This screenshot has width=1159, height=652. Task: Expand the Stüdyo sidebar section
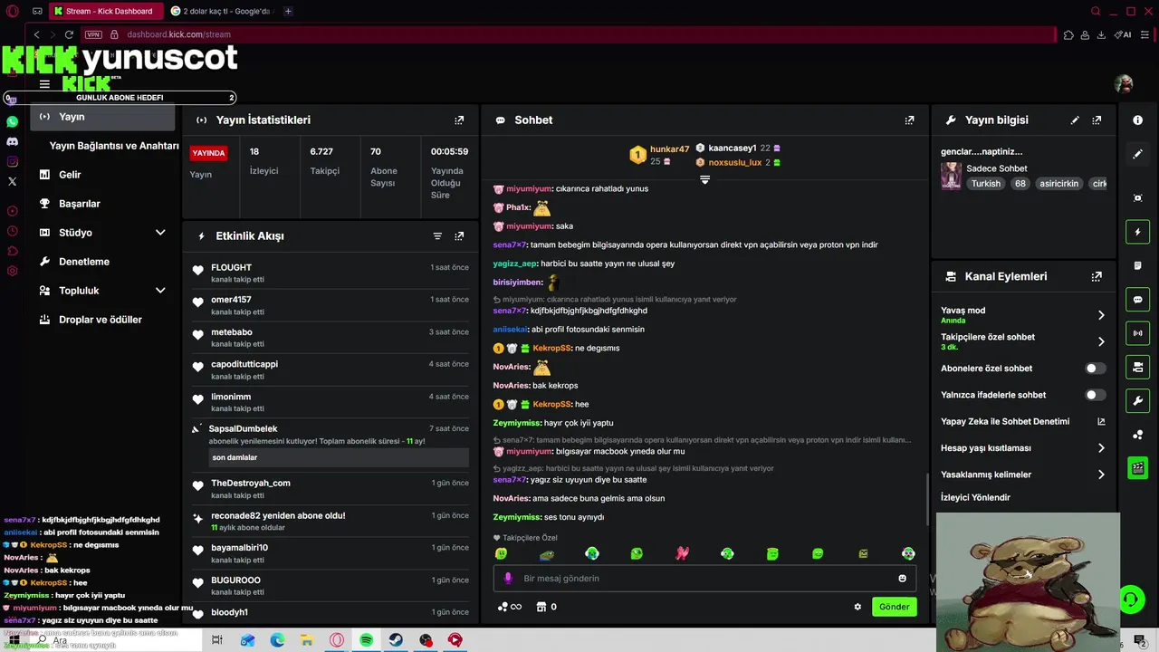[160, 233]
